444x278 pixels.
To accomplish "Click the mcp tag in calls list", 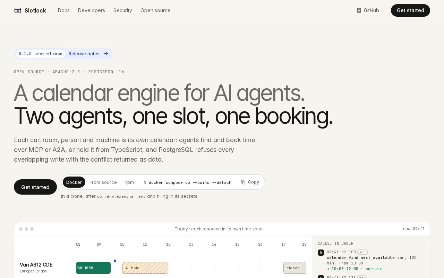I will click(x=362, y=252).
